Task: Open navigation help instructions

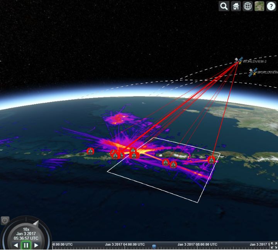Action: click(x=271, y=7)
